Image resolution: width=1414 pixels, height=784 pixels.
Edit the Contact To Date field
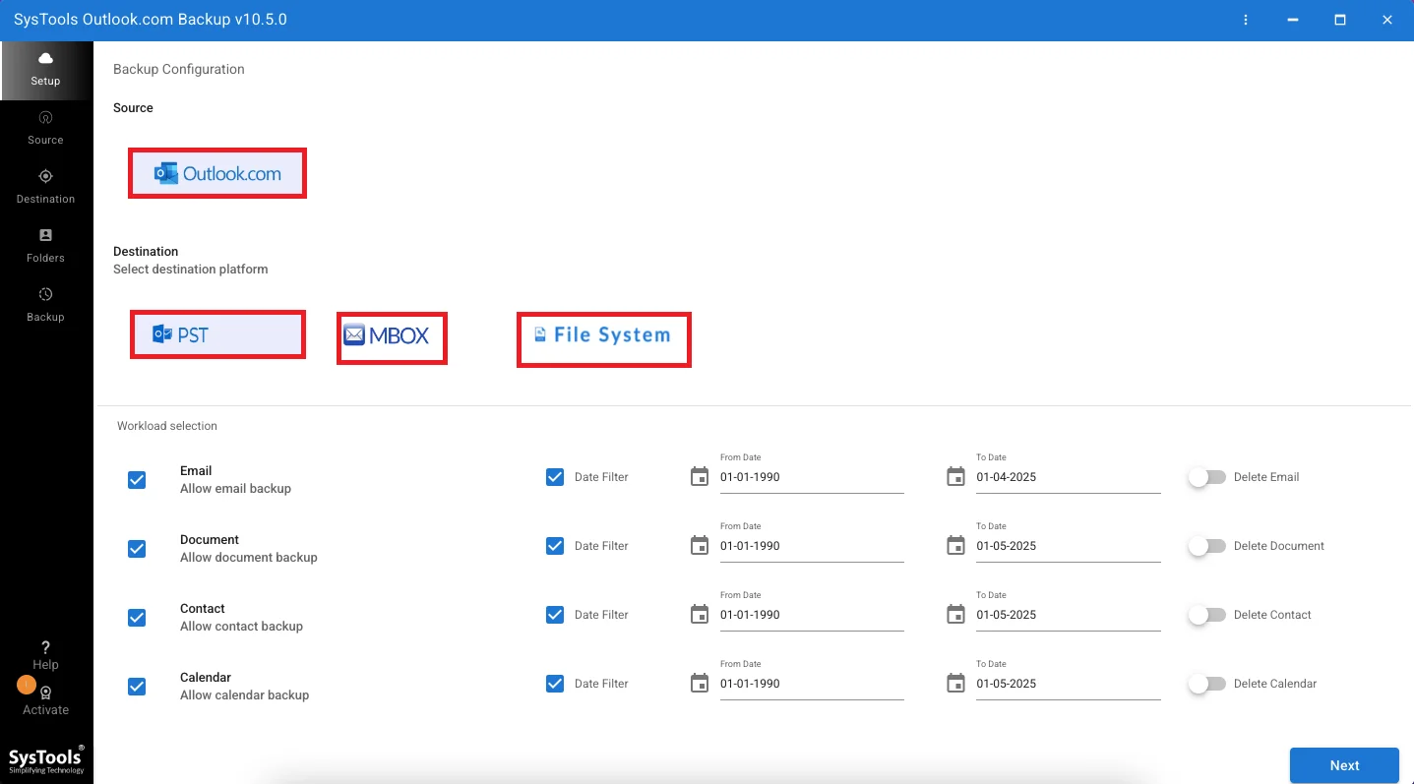1069,615
